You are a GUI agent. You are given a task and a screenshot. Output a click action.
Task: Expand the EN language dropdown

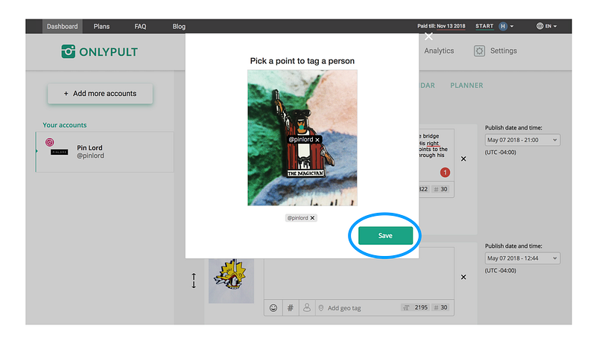coord(547,26)
